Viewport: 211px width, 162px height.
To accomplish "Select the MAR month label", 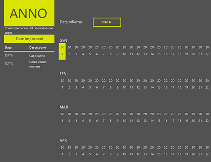I will [64, 107].
